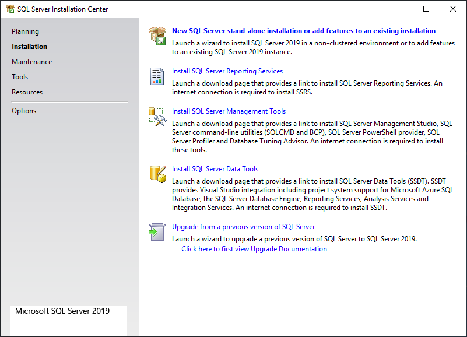Open Install SQL Server Data Tools link
The width and height of the screenshot is (467, 337).
[215, 169]
